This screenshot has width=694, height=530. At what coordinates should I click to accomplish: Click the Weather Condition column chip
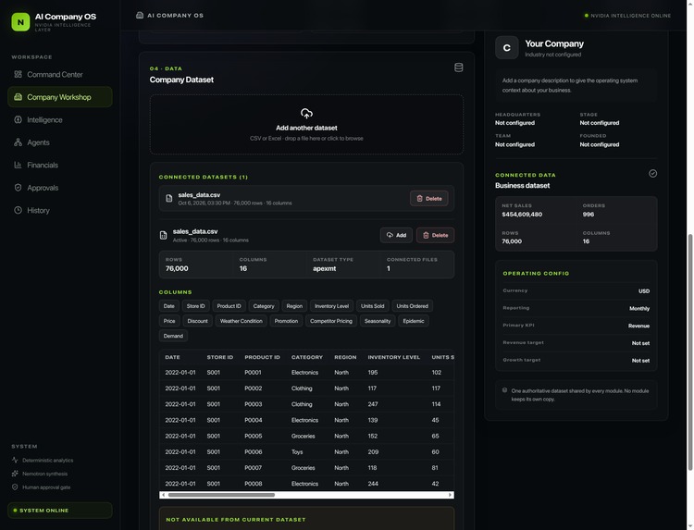coord(242,321)
